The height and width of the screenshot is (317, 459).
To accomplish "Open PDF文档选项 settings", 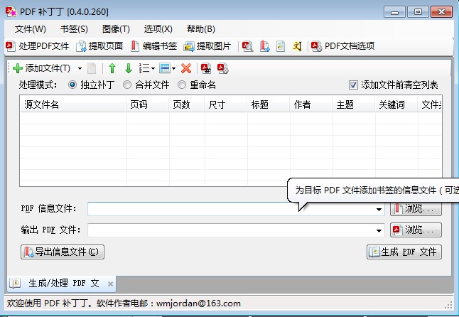I will (342, 46).
